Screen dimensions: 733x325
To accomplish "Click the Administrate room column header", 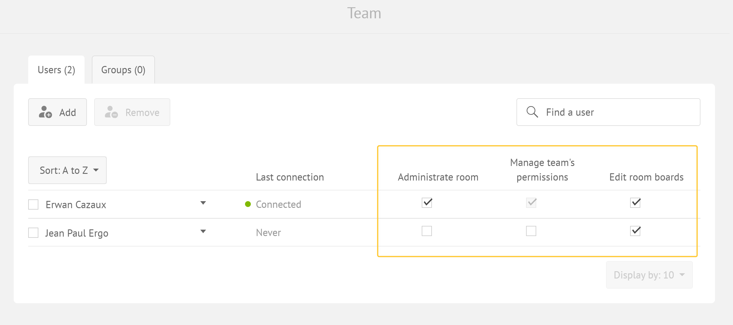I will (x=438, y=177).
